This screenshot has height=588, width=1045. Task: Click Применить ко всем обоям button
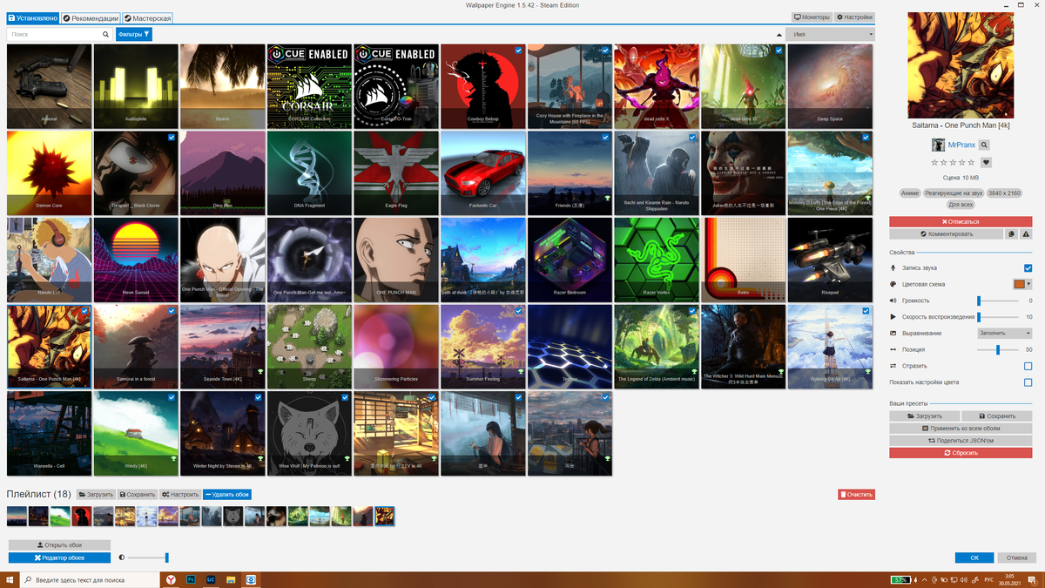pyautogui.click(x=961, y=429)
